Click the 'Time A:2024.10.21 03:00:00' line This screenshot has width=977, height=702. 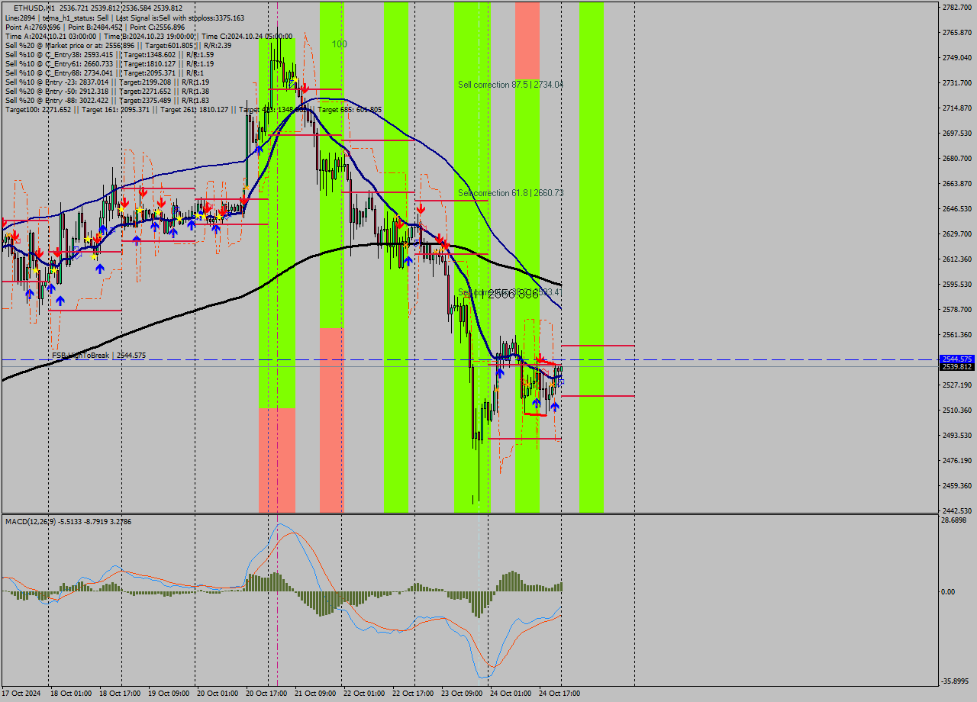[149, 36]
